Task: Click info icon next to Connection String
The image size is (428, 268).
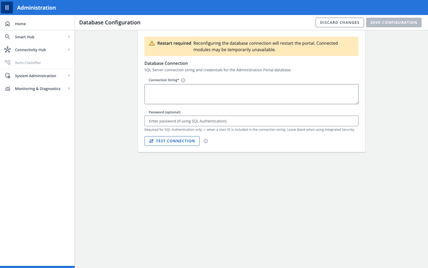Action: click(183, 80)
